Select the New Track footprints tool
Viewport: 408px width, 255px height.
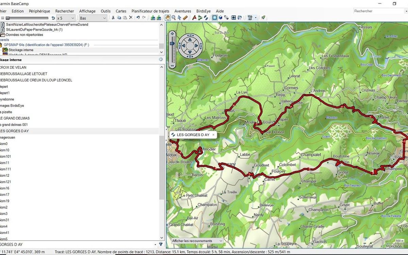coord(206,18)
